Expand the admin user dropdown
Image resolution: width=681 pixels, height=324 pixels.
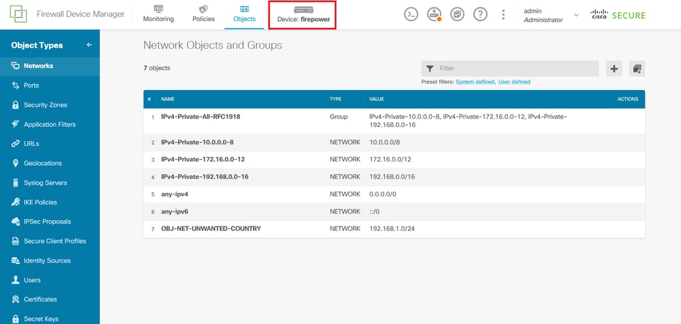tap(576, 15)
